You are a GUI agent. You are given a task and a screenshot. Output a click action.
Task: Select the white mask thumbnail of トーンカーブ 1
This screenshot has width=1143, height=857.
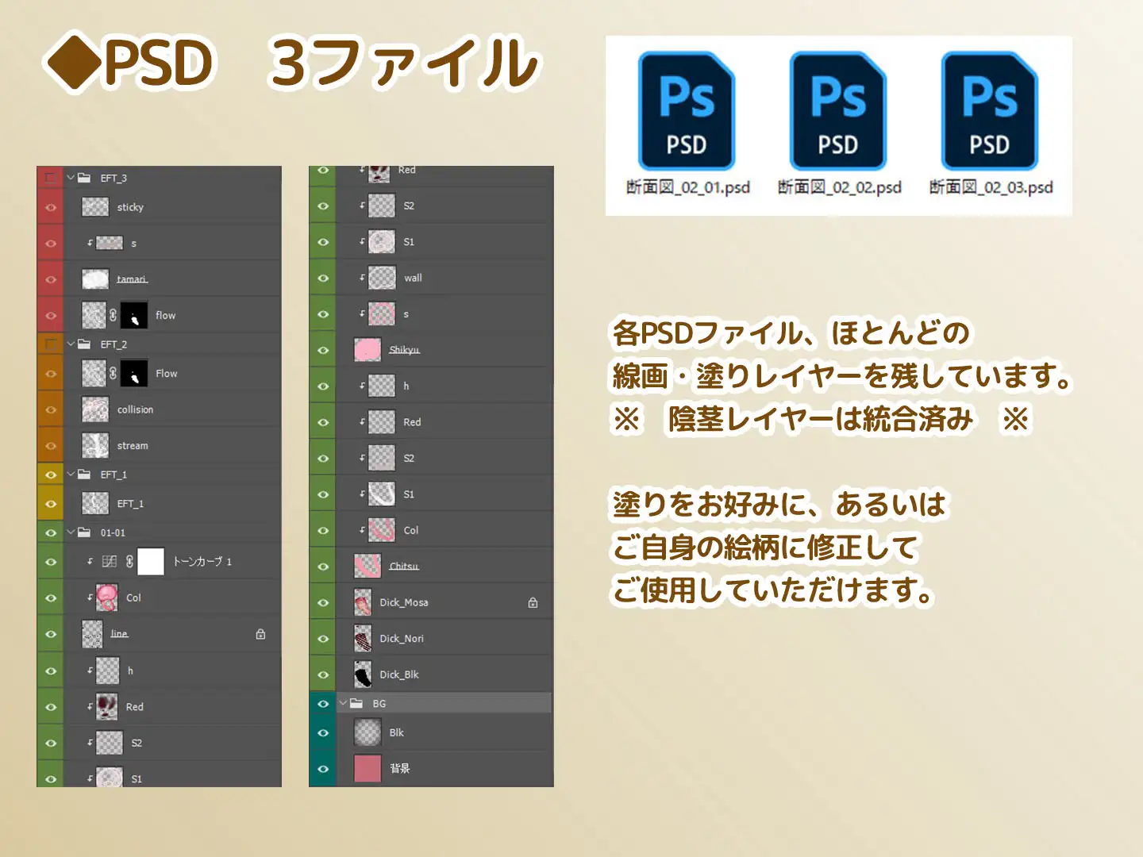click(x=151, y=561)
